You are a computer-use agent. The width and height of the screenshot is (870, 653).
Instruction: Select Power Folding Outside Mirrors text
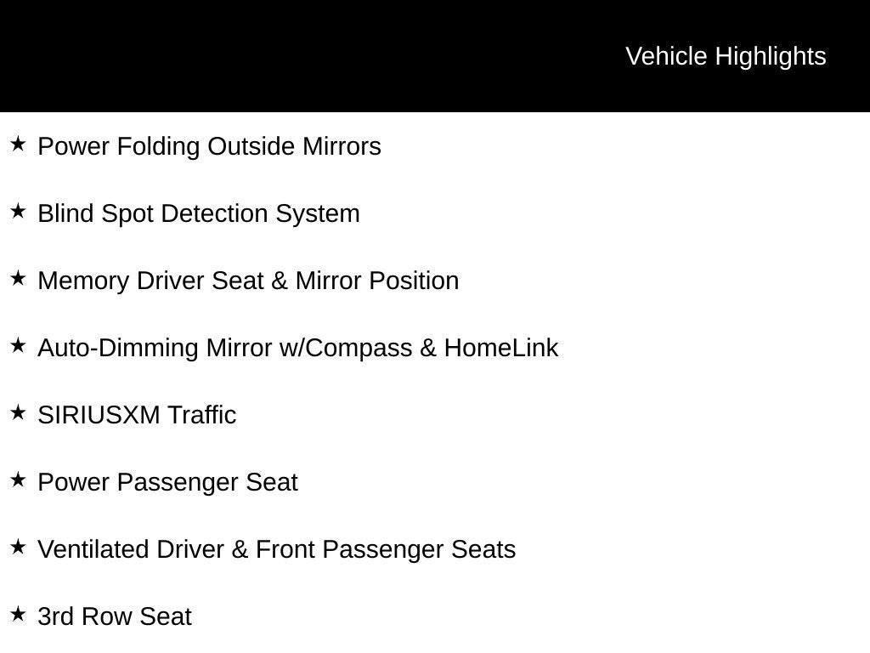coord(209,146)
